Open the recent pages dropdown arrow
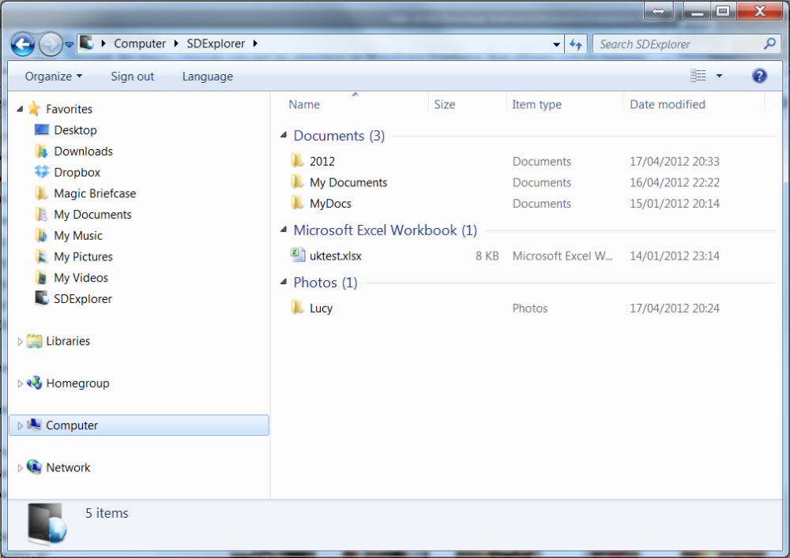Screen dimensions: 790x558 [x=70, y=45]
